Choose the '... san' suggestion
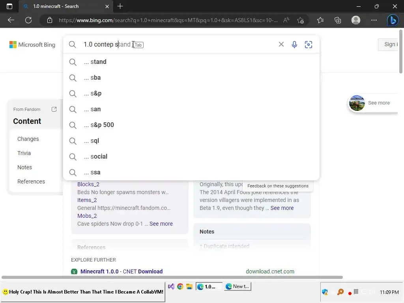Image resolution: width=404 pixels, height=303 pixels. [x=191, y=109]
